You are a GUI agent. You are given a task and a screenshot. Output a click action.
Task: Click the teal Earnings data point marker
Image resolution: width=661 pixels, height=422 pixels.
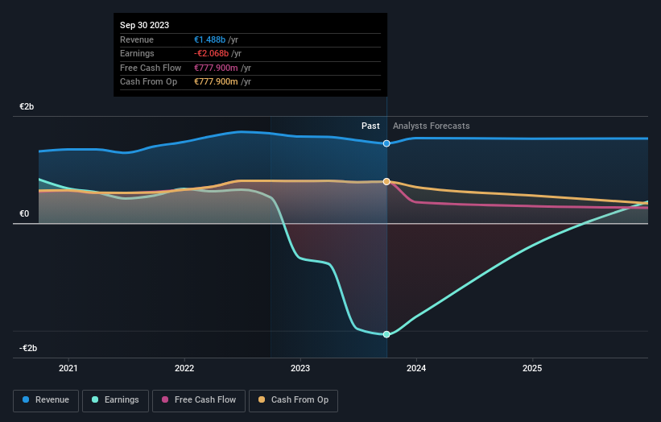point(386,334)
